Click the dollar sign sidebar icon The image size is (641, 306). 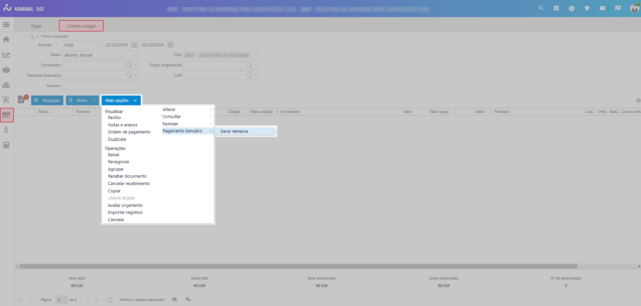point(6,130)
